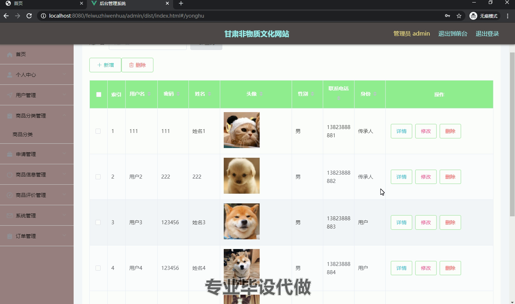Collapse 商品分类管理 menu chevron

click(x=64, y=115)
